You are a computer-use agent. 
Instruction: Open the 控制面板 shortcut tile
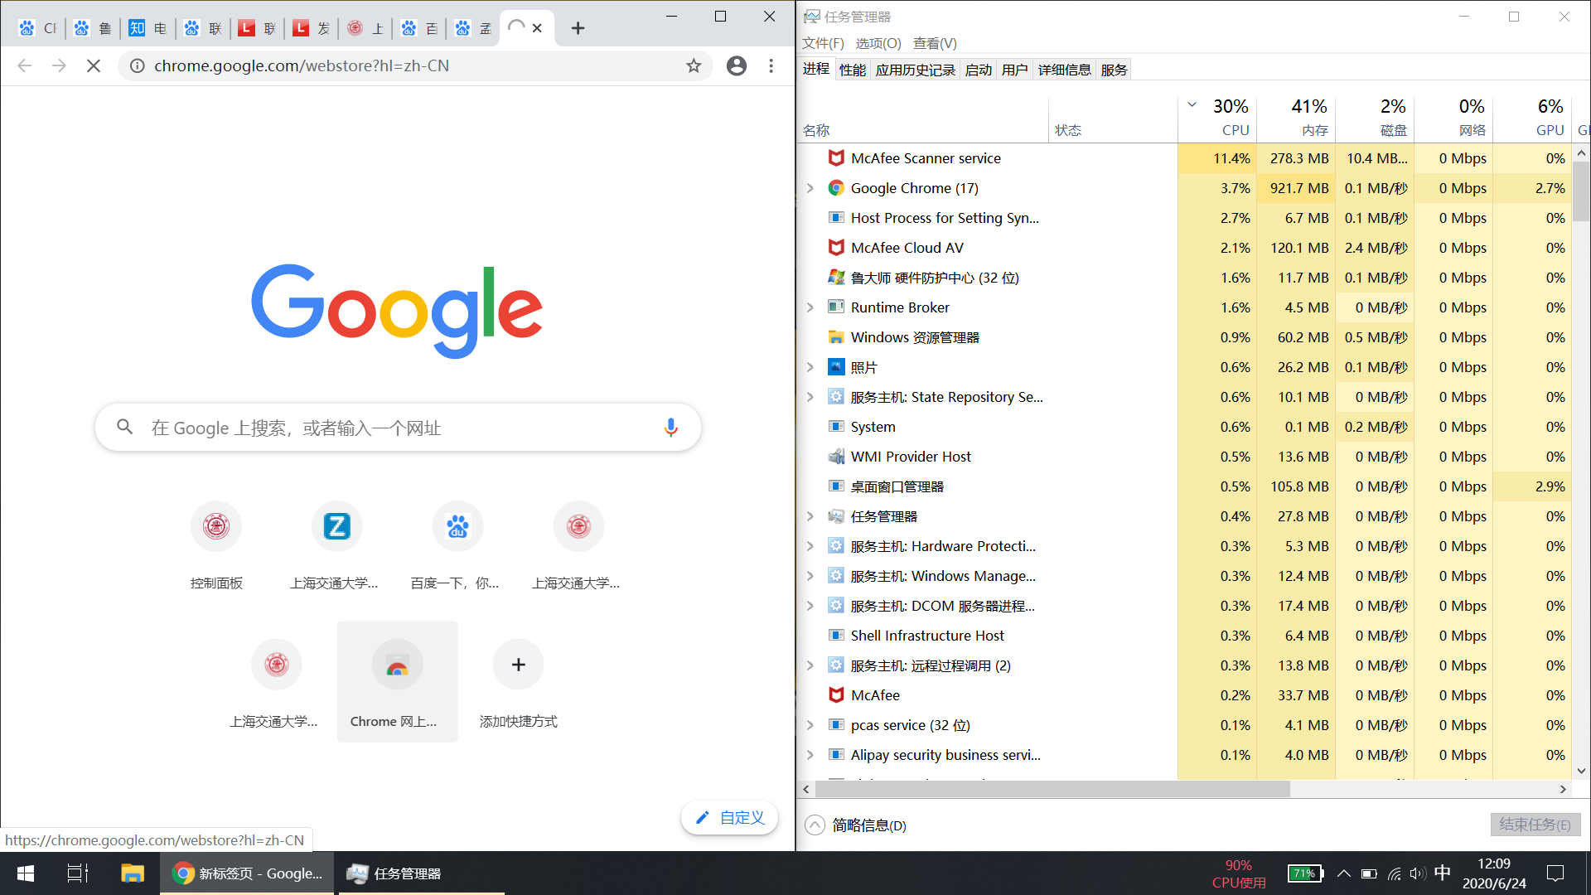(x=216, y=547)
